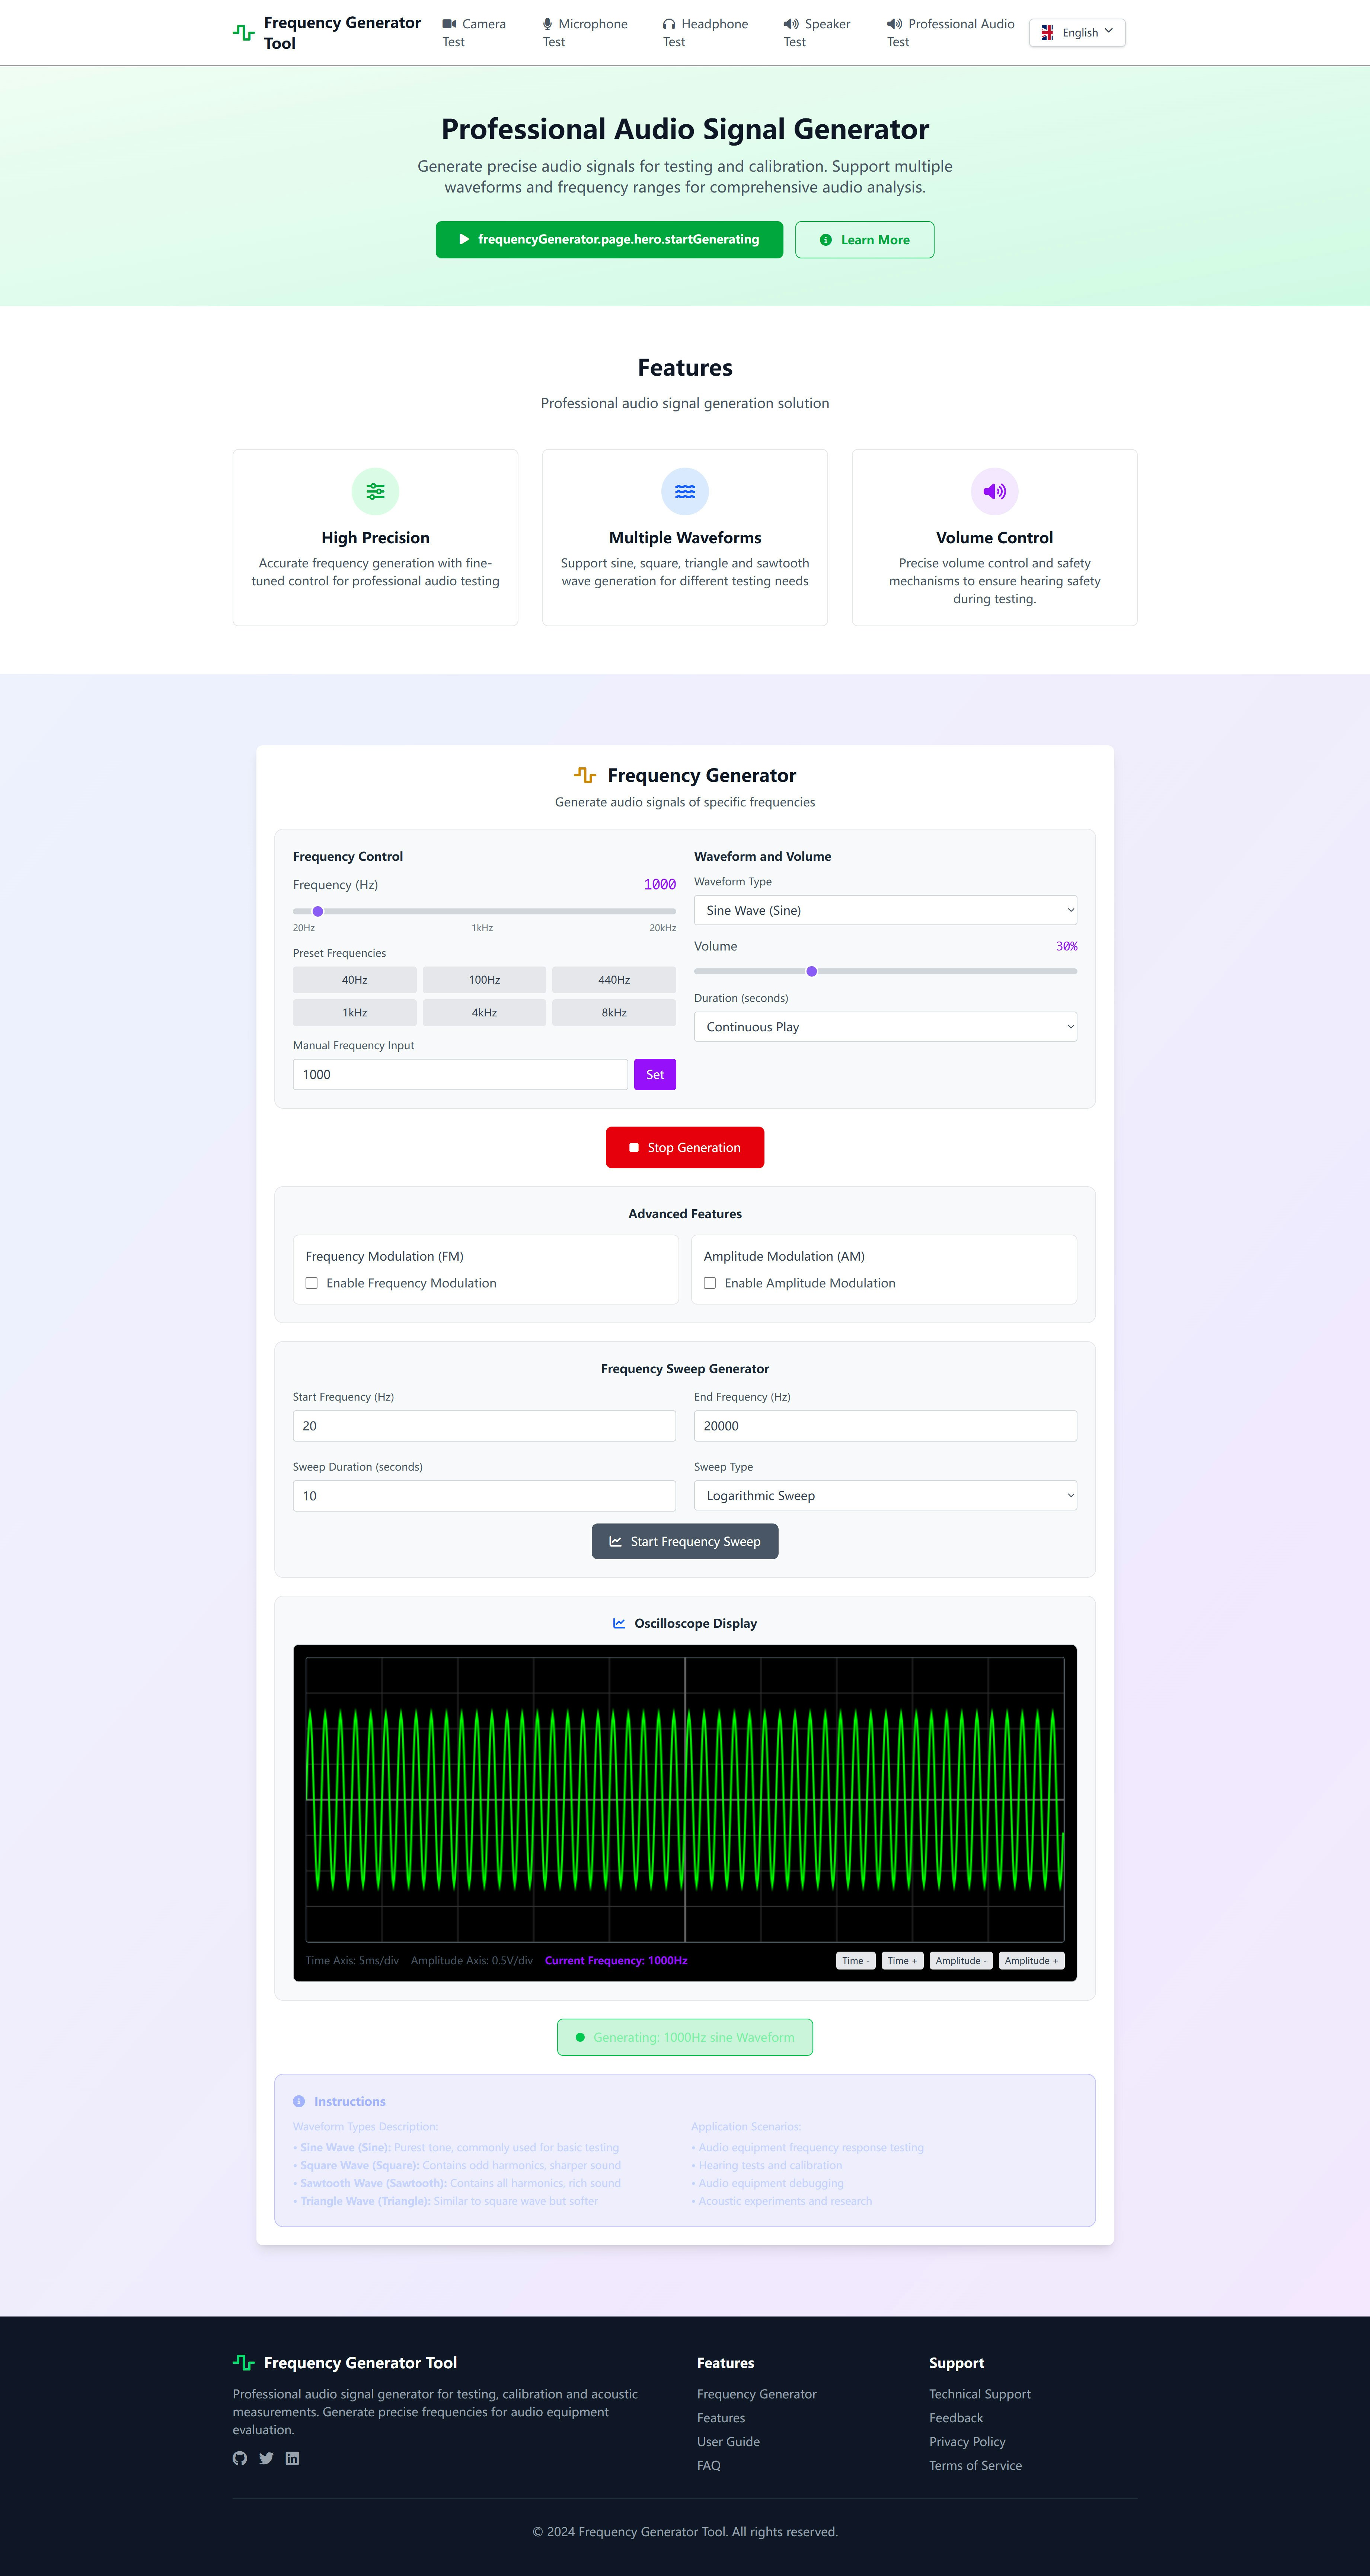Select the 40Hz preset frequency
This screenshot has height=2576, width=1370.
[x=355, y=980]
